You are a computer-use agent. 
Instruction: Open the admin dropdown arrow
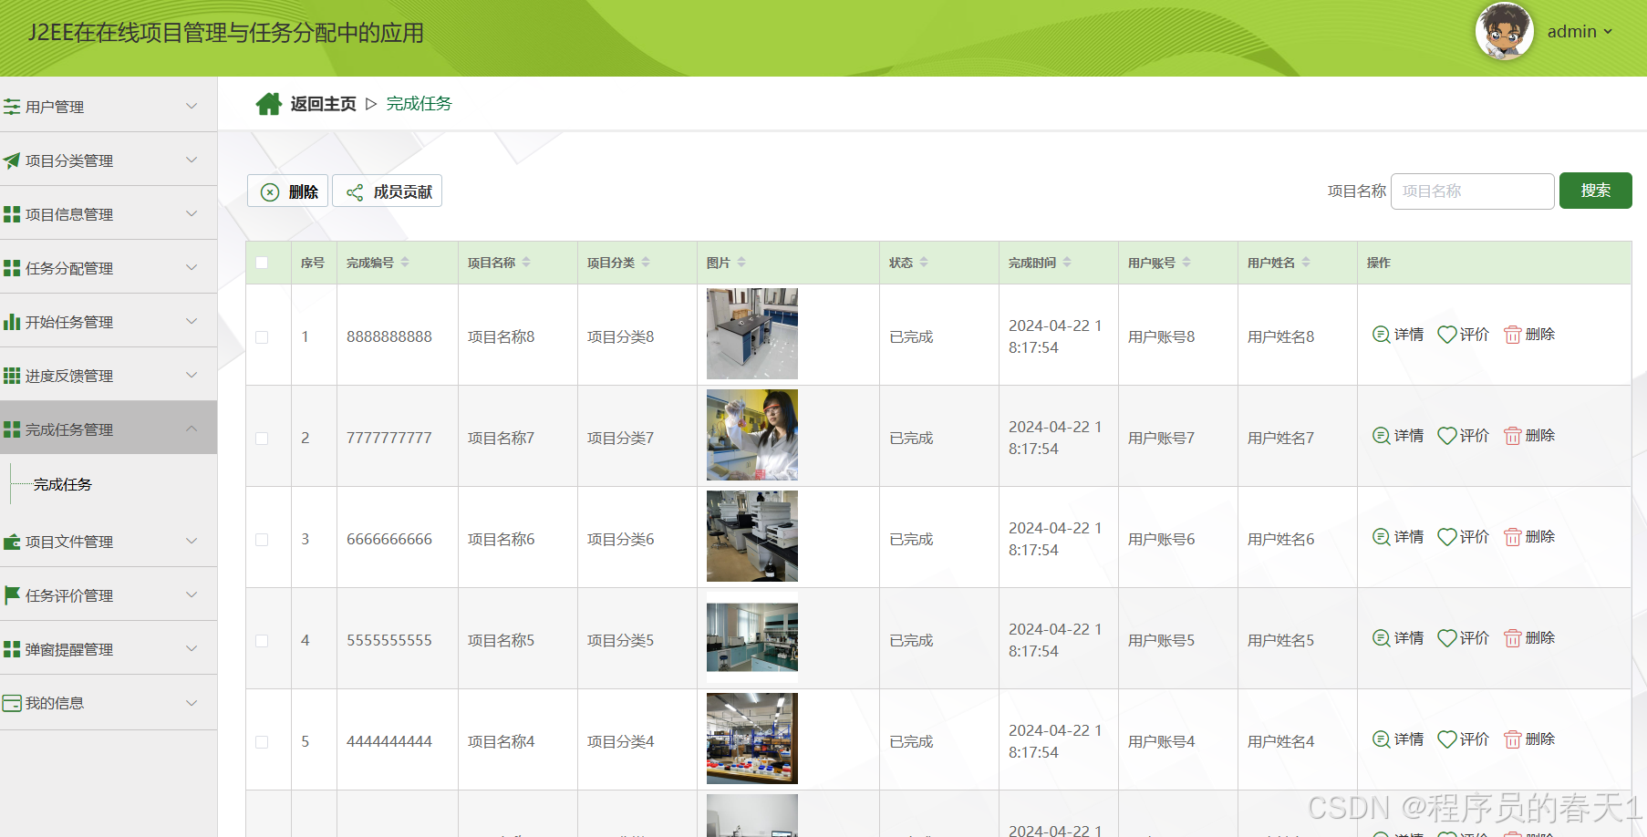(1608, 32)
